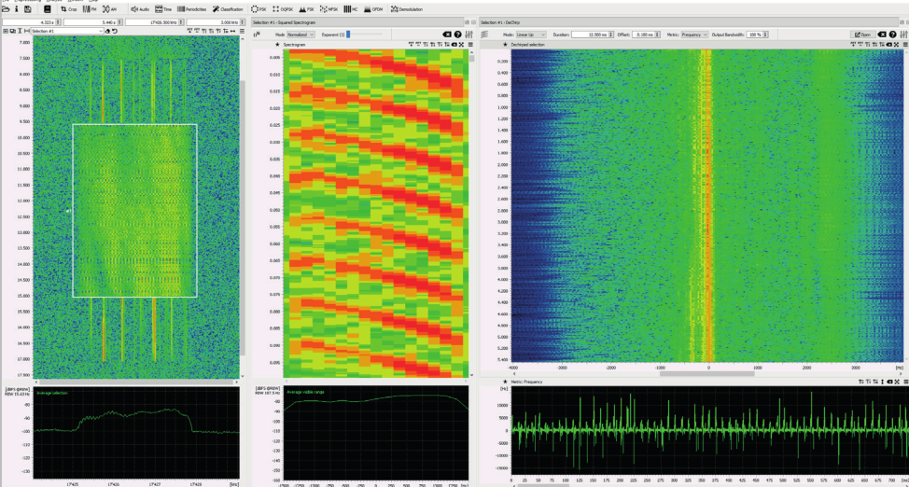Open the Mode dropdown set to Normalized

pyautogui.click(x=300, y=34)
